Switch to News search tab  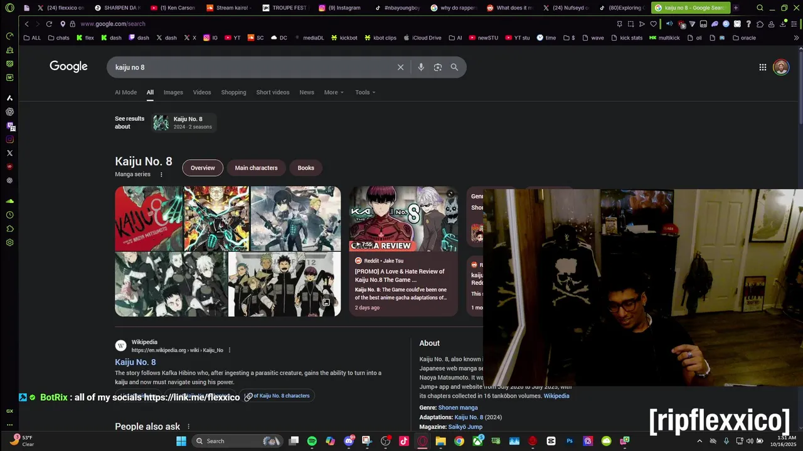click(x=307, y=92)
